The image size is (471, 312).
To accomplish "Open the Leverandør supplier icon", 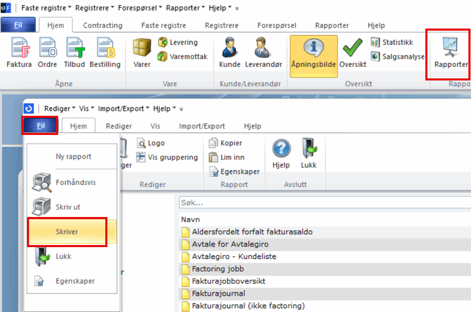I will pyautogui.click(x=263, y=53).
